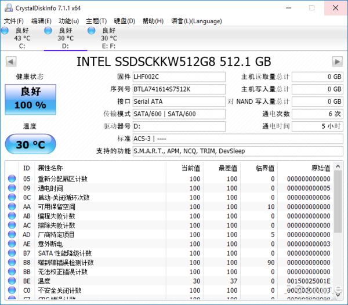Open the 文件(F) menu

pos(14,21)
